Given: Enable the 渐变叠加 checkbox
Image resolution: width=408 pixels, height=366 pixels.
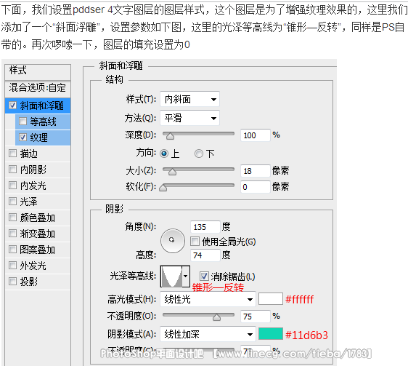Looking at the screenshot, I should tap(12, 234).
